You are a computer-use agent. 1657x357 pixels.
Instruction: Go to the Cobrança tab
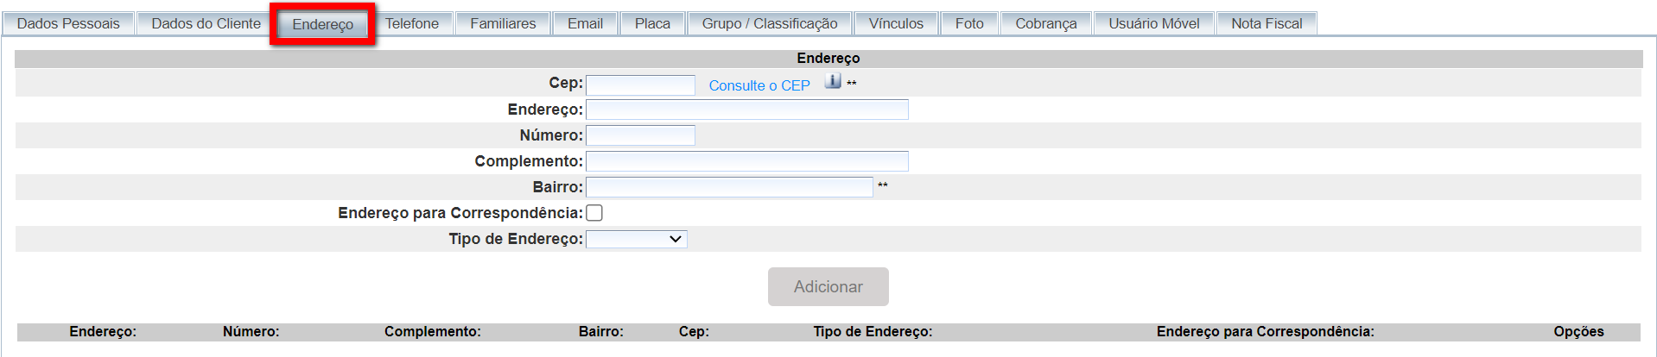tap(1046, 23)
